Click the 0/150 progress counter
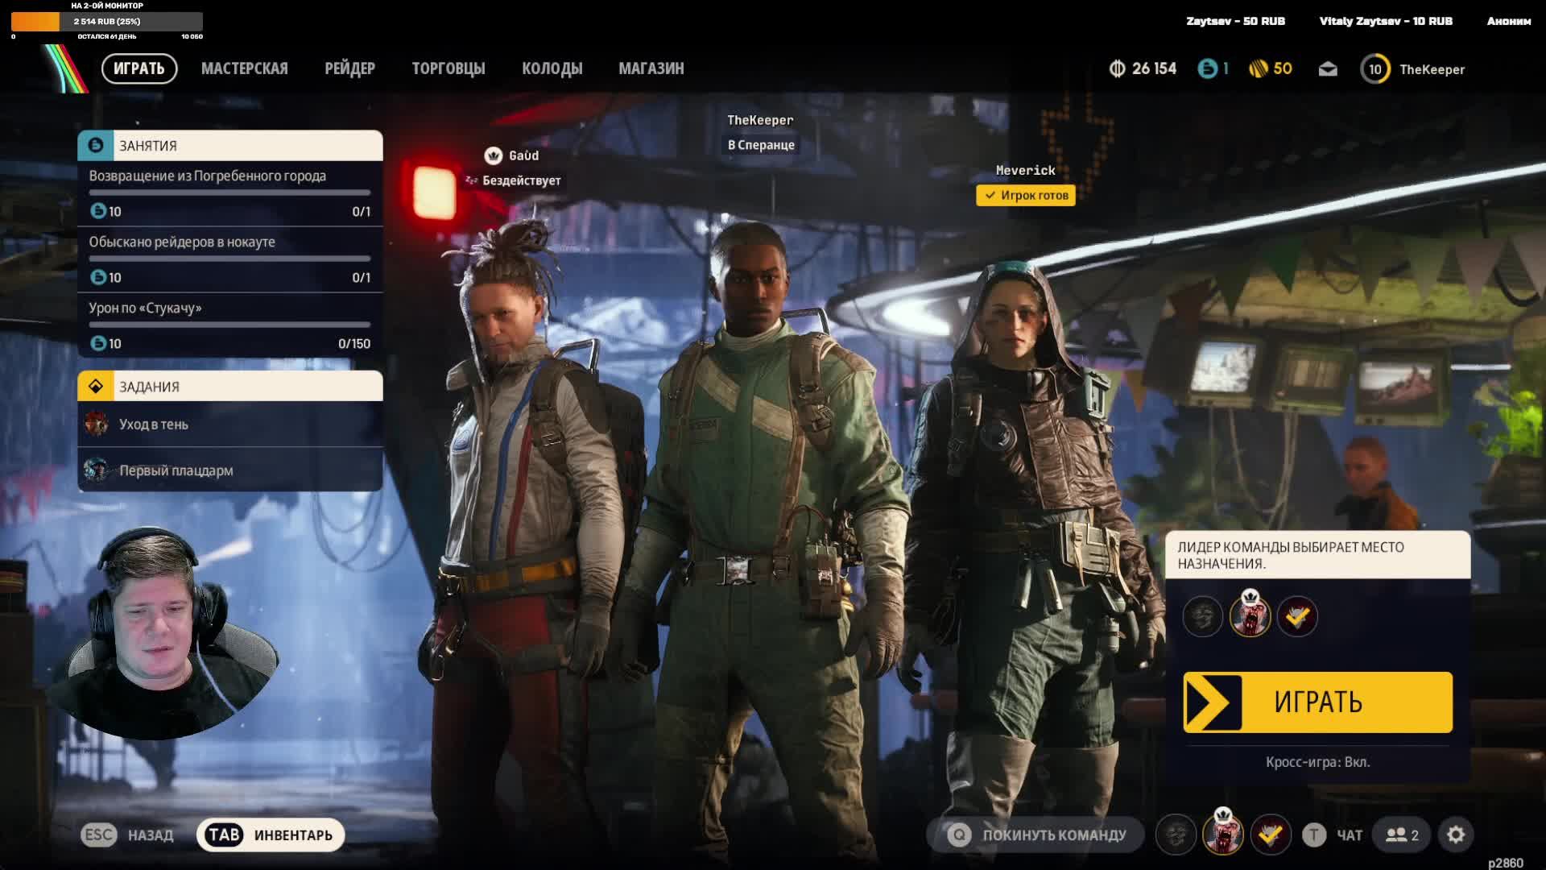This screenshot has width=1546, height=870. coord(354,344)
